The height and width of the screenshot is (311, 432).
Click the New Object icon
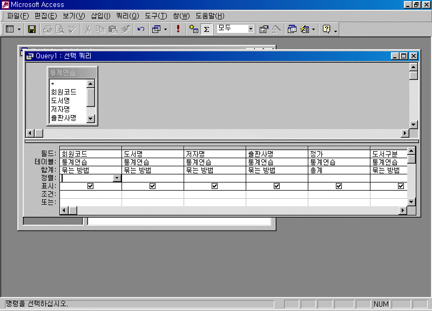pyautogui.click(x=305, y=29)
